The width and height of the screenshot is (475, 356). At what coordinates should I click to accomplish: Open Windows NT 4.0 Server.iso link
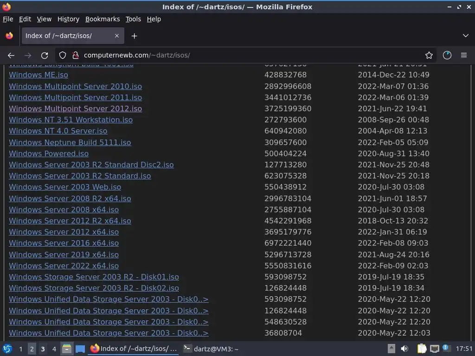coord(58,131)
